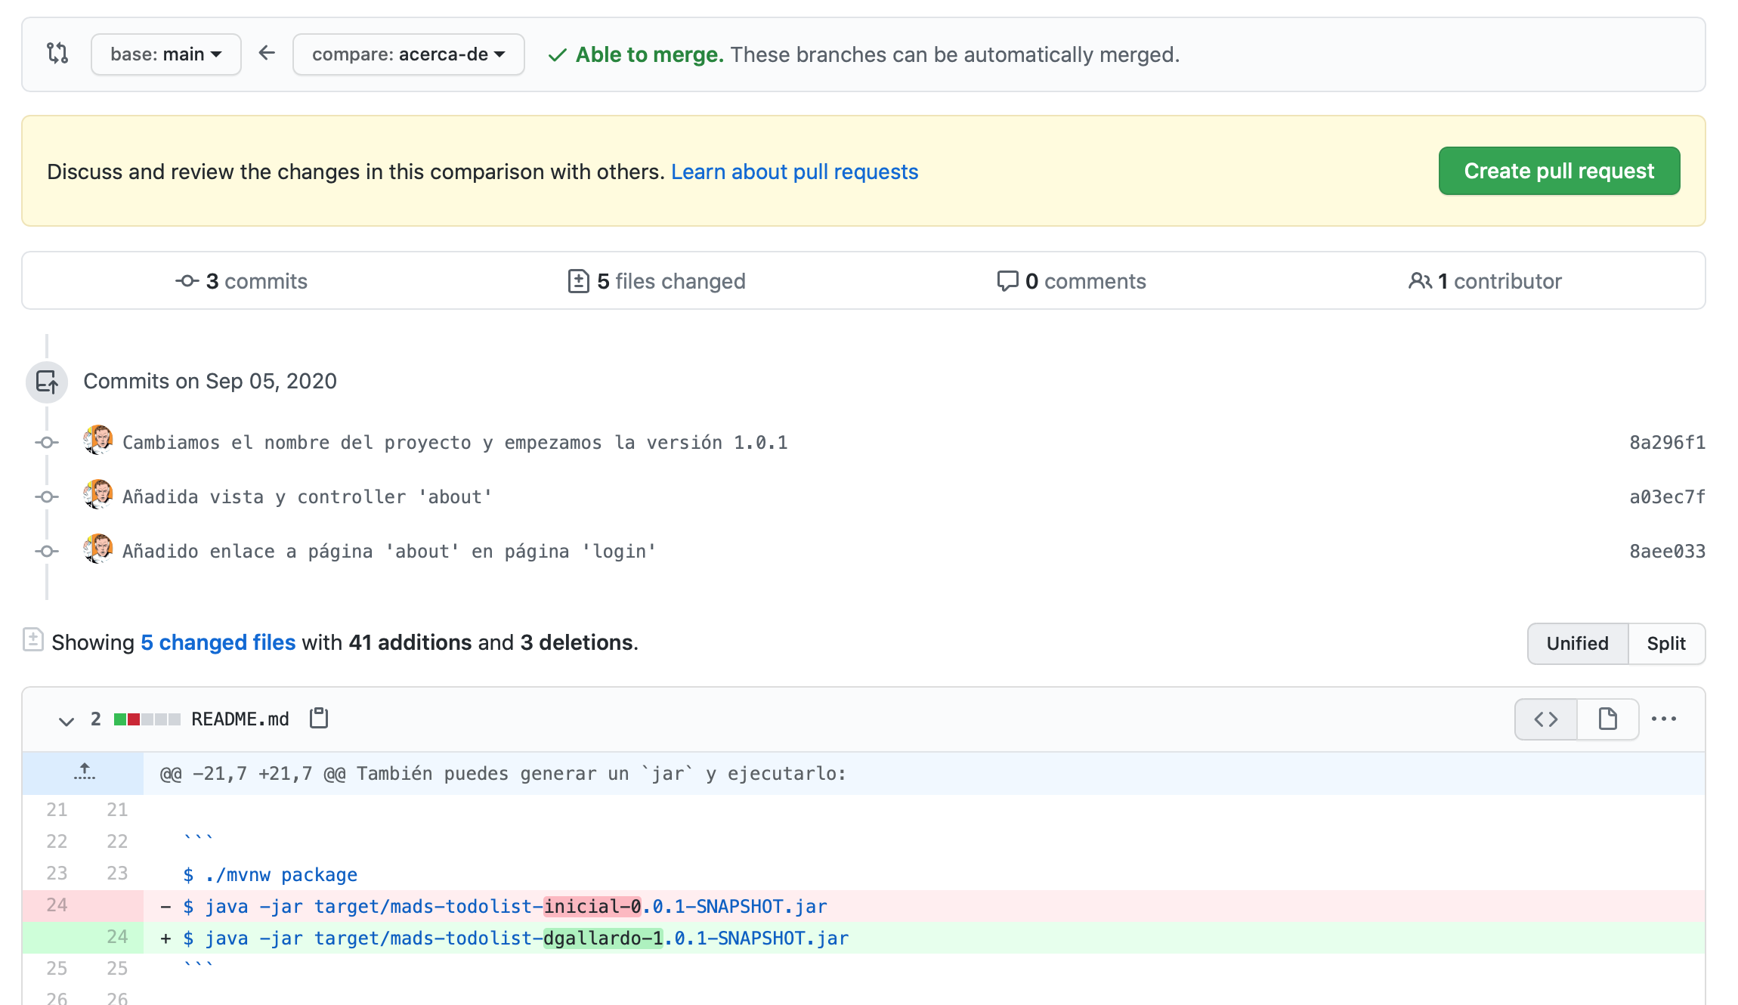This screenshot has width=1738, height=1005.
Task: Click the push icon next to Commits on Sep 05
Action: (47, 382)
